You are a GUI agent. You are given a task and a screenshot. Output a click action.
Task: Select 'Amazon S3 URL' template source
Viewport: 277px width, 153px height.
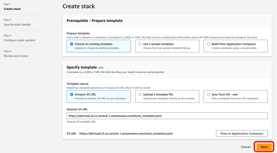[72, 94]
